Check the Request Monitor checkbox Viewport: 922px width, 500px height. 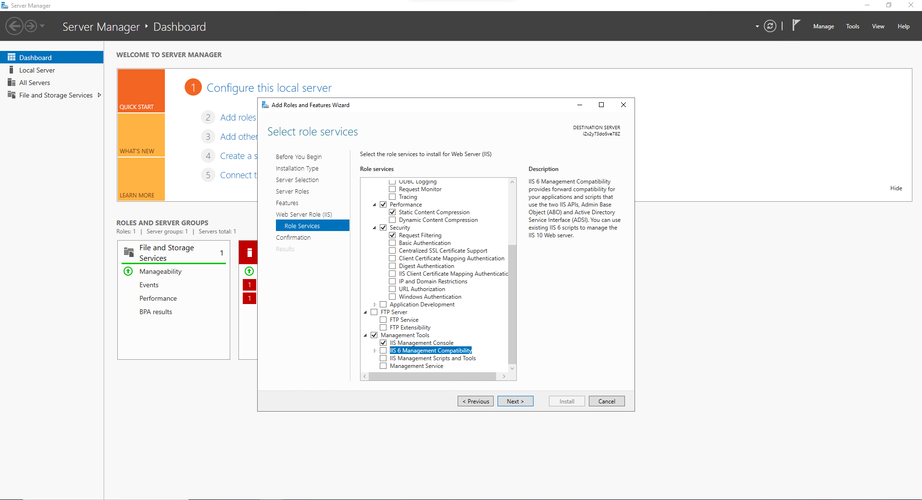392,189
